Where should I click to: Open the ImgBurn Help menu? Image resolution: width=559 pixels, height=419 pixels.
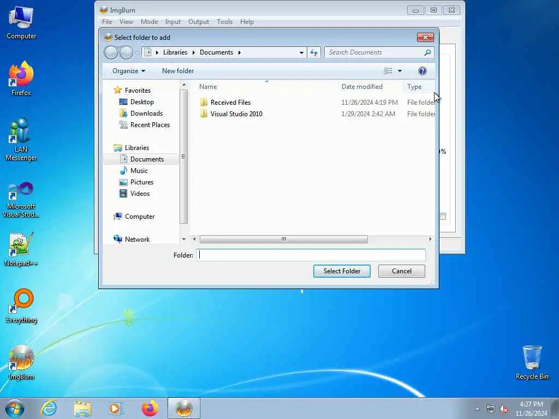(x=247, y=22)
